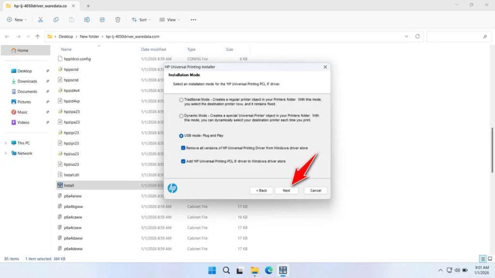Image resolution: width=495 pixels, height=278 pixels.
Task: Open the See more ellipsis in toolbar
Action: click(x=193, y=19)
